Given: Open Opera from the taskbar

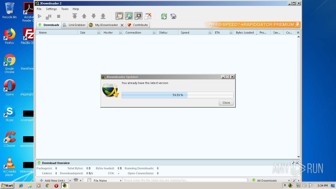Looking at the screenshot, I should click(56, 185).
